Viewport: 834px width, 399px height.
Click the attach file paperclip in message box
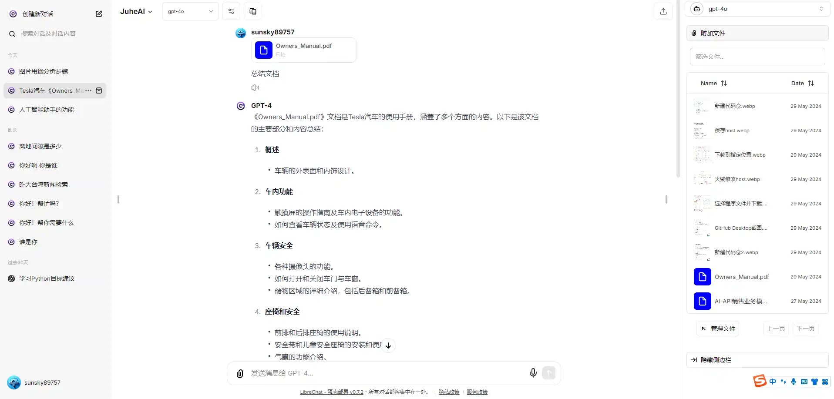click(x=240, y=373)
